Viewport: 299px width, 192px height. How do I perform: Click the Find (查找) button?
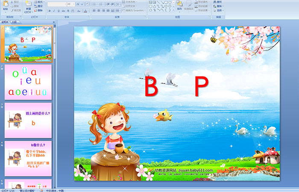tap(219, 2)
